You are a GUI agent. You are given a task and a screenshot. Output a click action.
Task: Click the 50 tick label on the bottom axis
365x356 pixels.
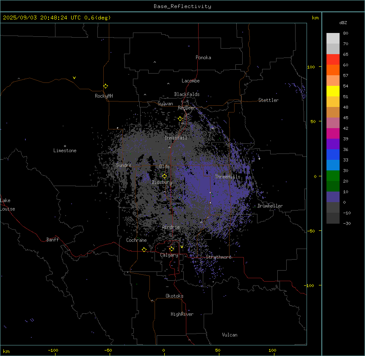pos(218,350)
